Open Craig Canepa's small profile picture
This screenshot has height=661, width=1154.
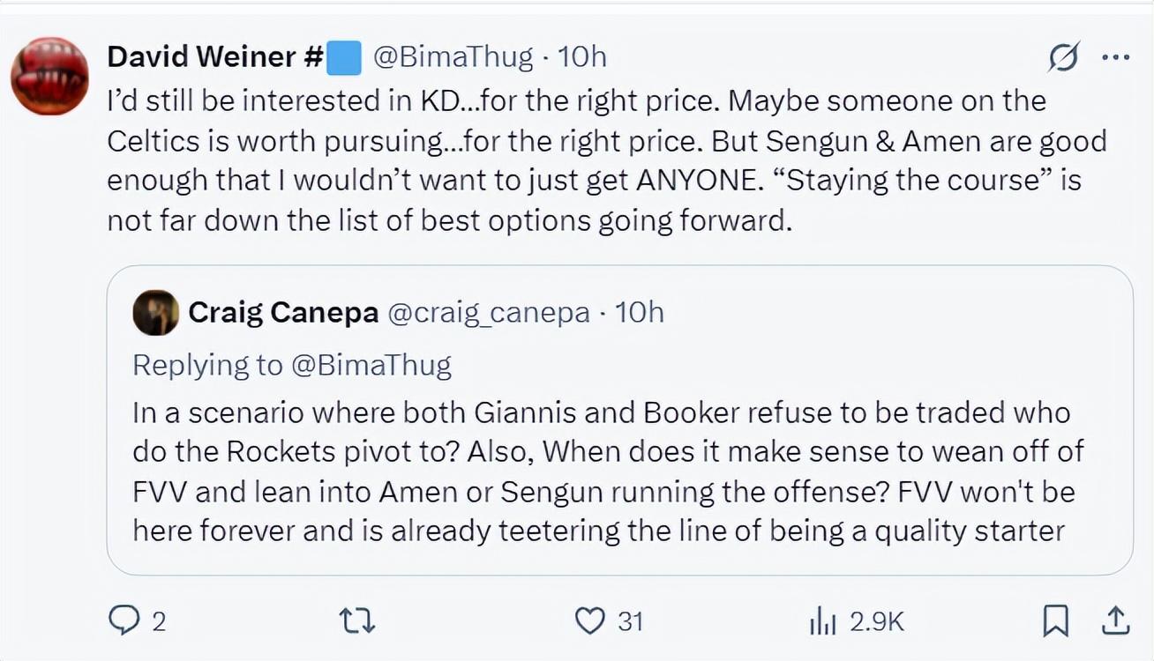click(x=155, y=313)
